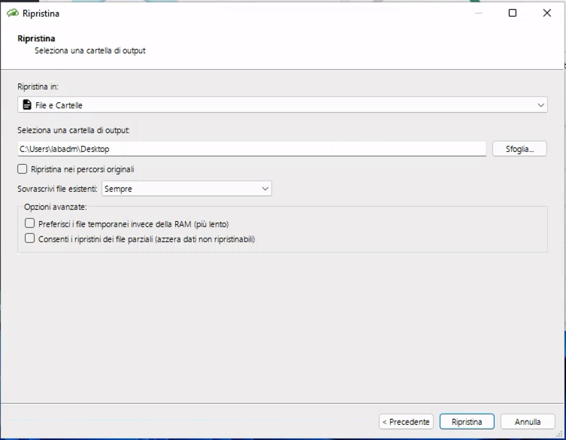Maximize the Ripristina window

[513, 13]
